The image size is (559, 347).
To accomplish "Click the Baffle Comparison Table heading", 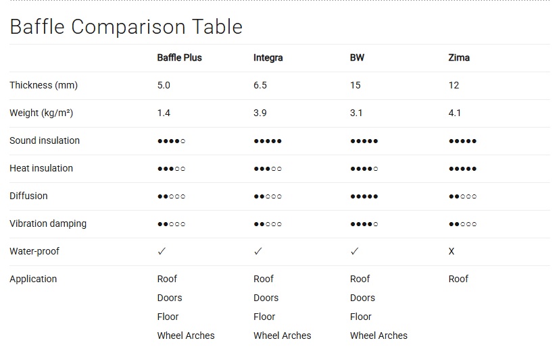I will [x=126, y=26].
